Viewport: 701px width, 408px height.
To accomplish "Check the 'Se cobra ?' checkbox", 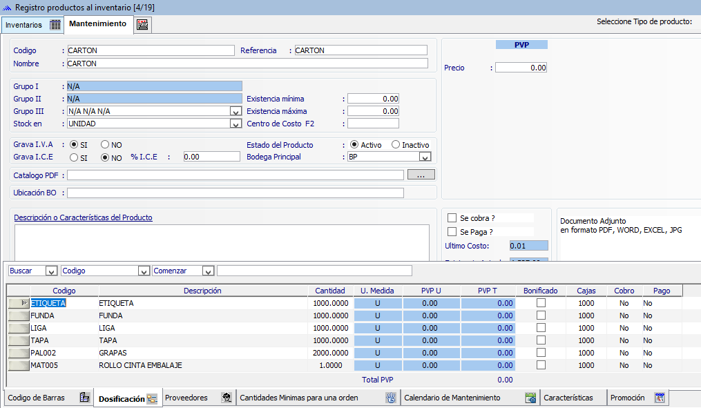I will pos(452,218).
